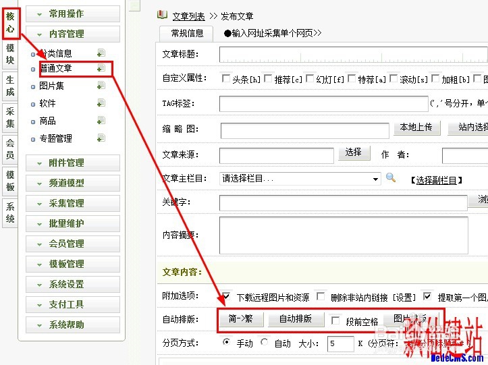The height and width of the screenshot is (365, 488).
Task: Focus the 文章标题 input field
Action: pos(353,55)
